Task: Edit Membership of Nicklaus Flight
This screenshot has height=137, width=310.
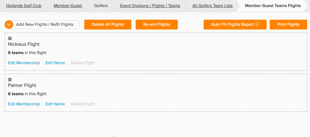Action: (x=24, y=63)
